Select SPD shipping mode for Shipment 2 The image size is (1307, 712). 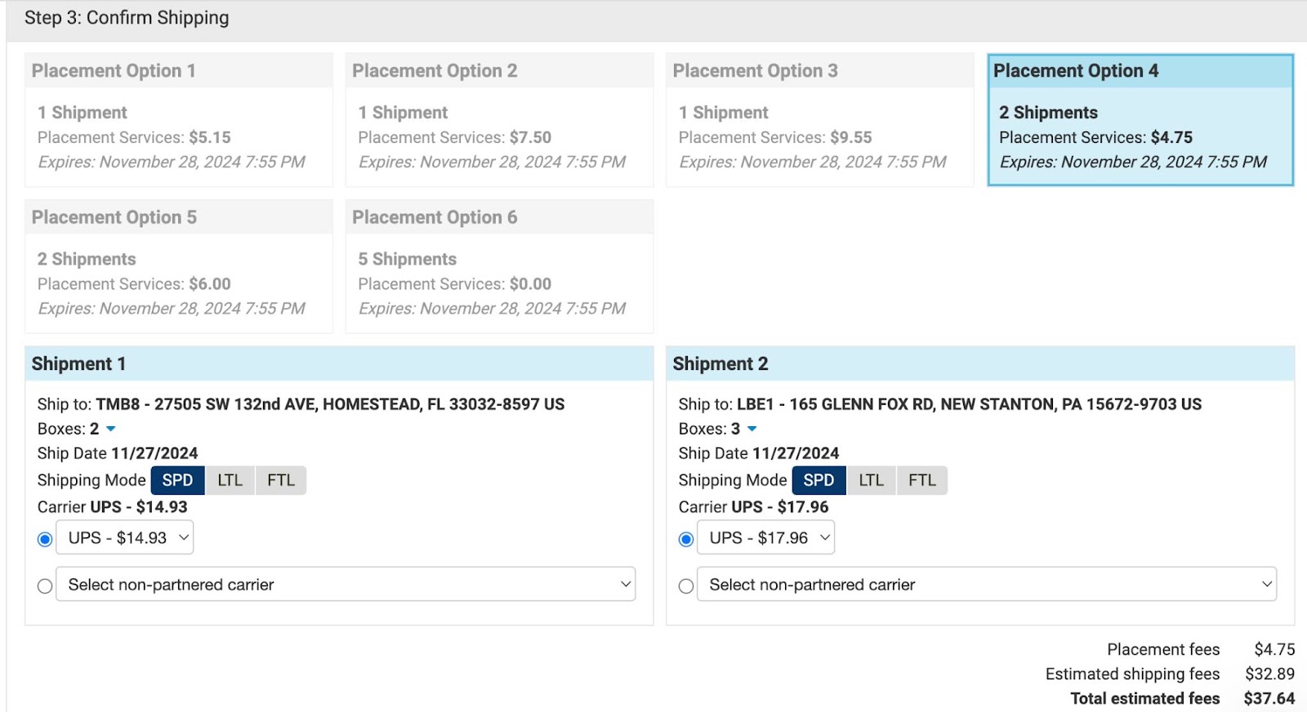(x=819, y=480)
